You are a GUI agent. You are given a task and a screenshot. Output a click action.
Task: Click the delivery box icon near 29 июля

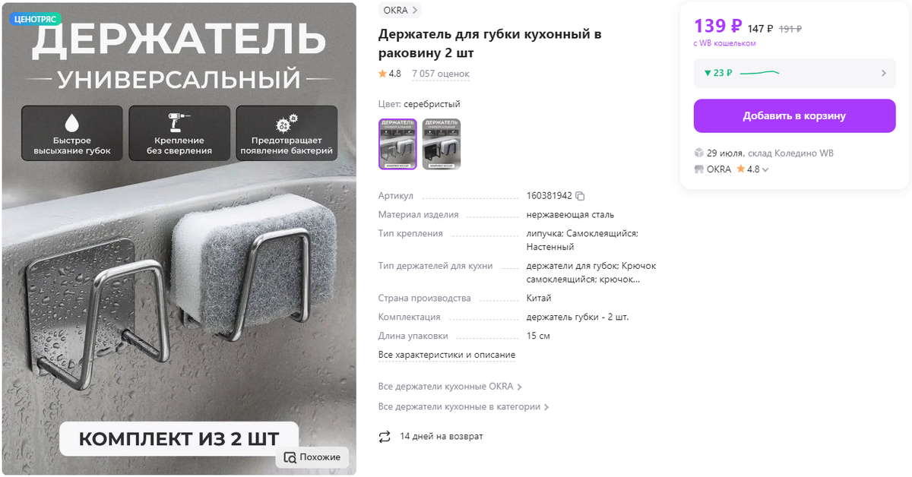tap(699, 153)
